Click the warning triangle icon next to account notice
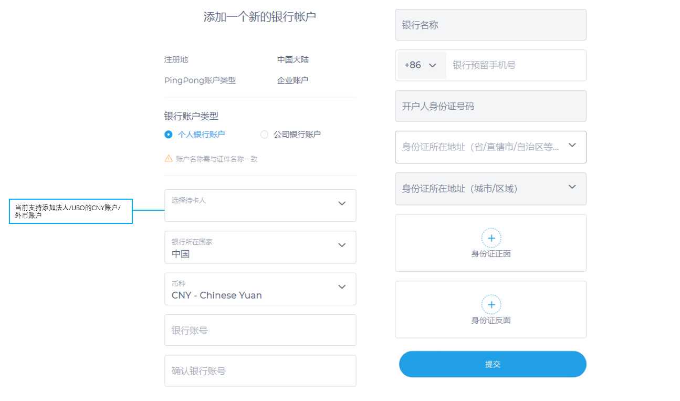Screen dimensions: 680x401 coord(169,158)
